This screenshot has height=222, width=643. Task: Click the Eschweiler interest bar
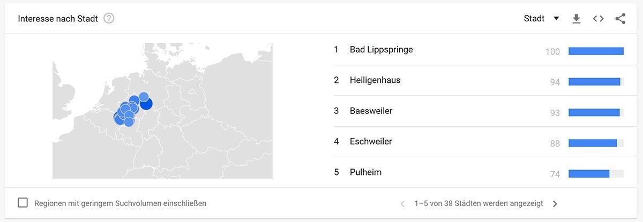(x=593, y=143)
